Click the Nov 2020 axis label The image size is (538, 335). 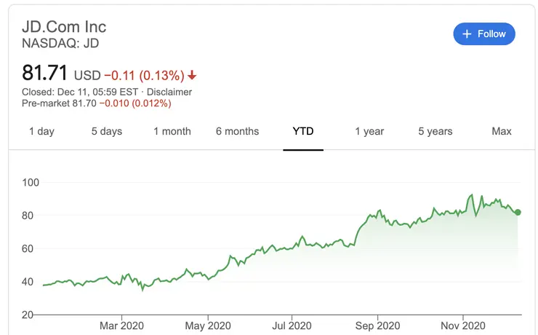click(462, 326)
